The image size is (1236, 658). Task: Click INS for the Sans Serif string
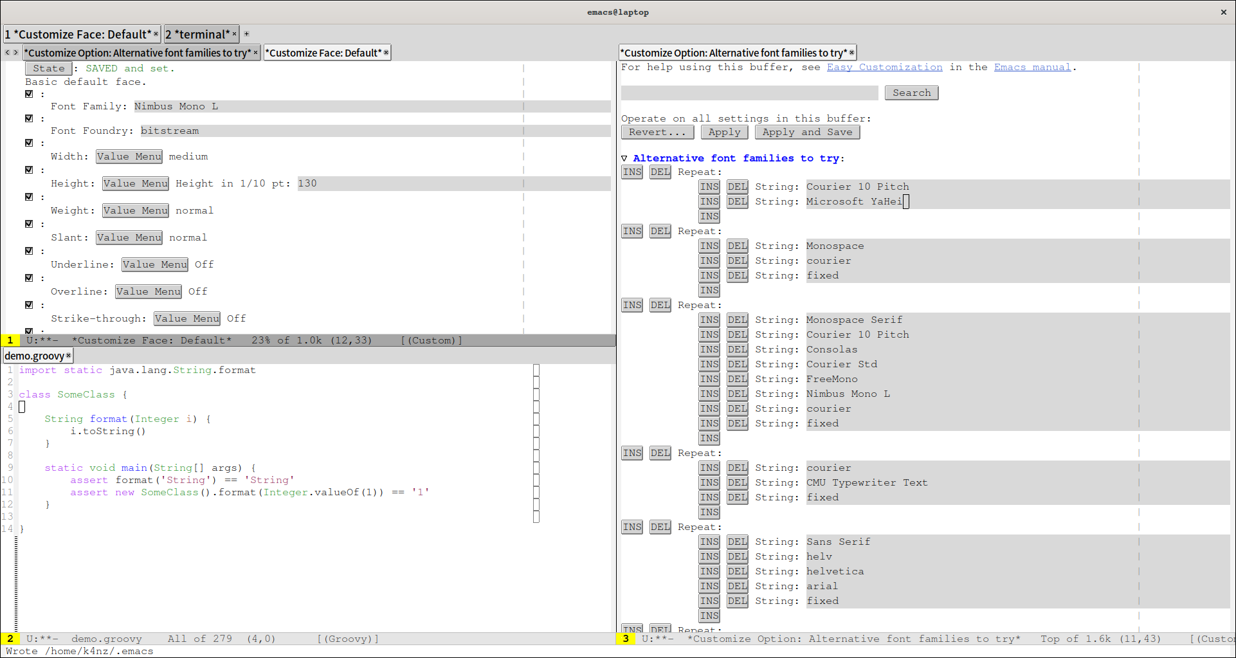709,542
